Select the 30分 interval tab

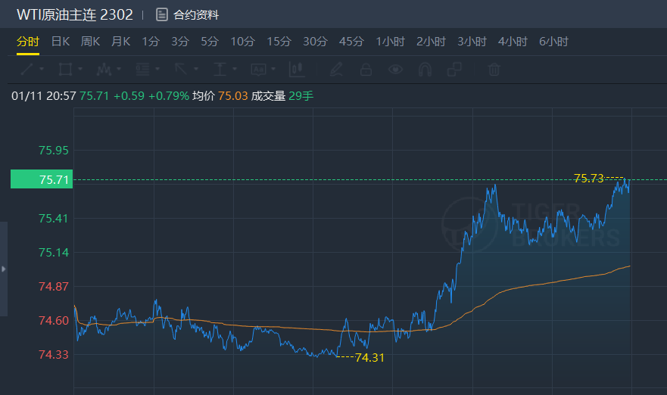coord(315,42)
